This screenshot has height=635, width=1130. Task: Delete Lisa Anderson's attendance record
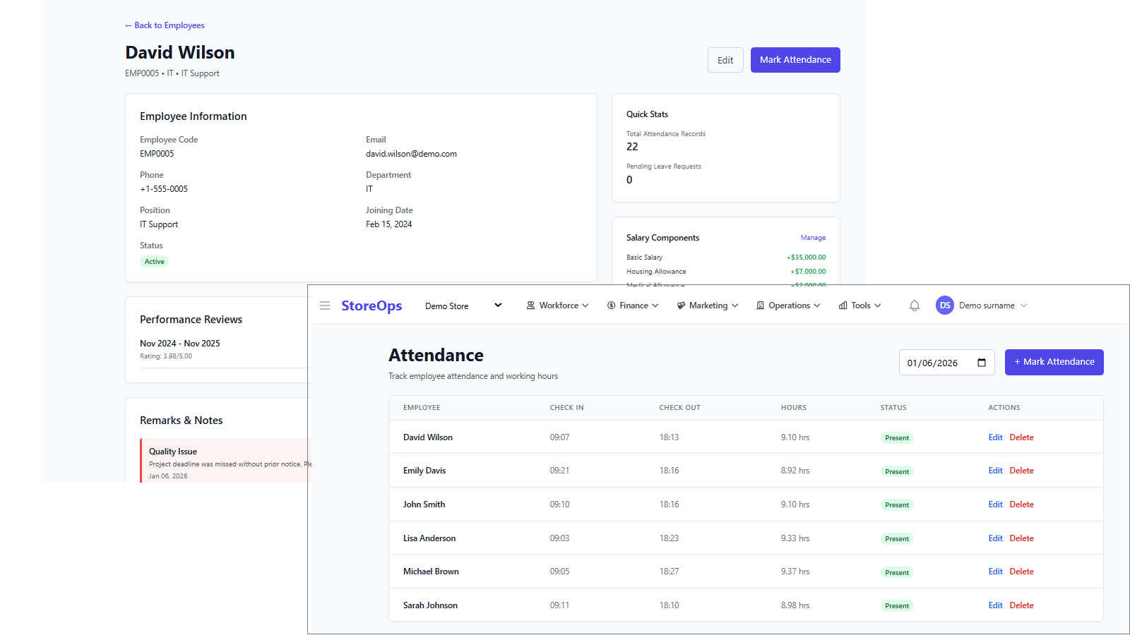coord(1021,538)
